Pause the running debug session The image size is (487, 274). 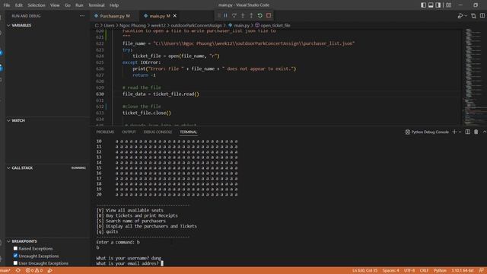click(x=225, y=15)
